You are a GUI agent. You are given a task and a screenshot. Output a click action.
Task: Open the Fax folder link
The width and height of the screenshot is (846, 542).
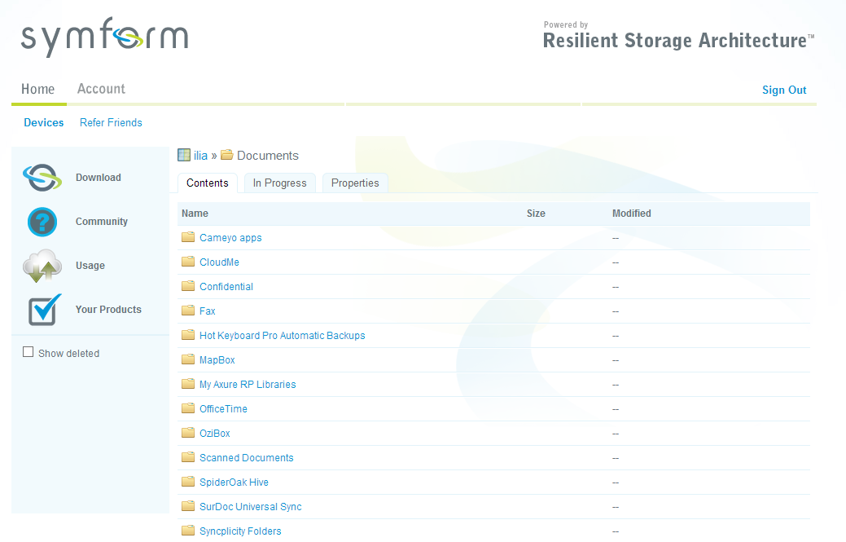pyautogui.click(x=207, y=311)
